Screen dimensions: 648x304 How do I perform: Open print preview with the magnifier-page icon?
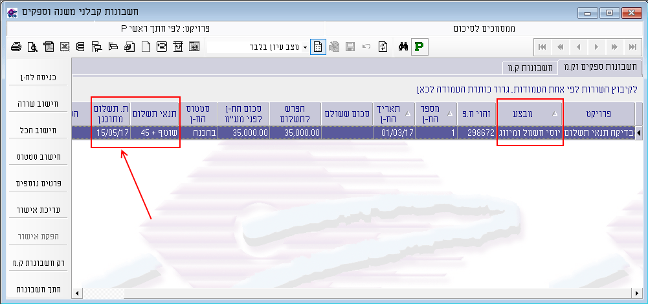[x=32, y=47]
